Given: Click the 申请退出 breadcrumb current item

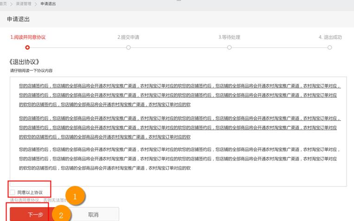Looking at the screenshot, I should (48, 4).
